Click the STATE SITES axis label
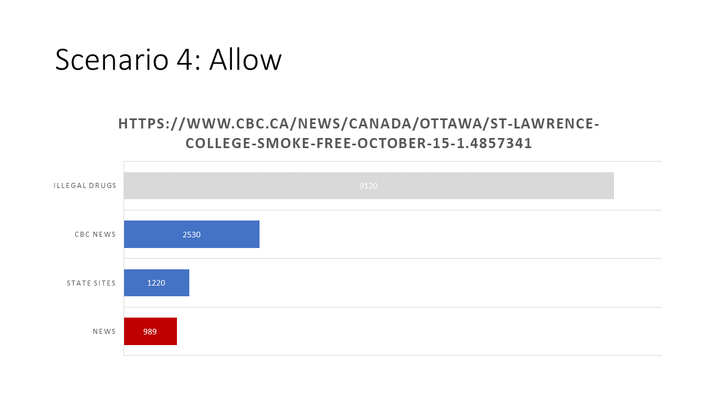Viewport: 719px width, 404px height. click(91, 283)
